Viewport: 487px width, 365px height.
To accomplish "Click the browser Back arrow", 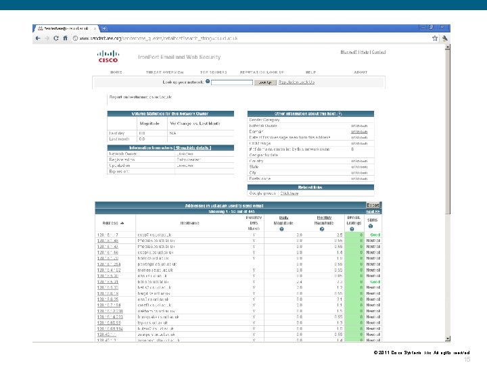I will coord(38,38).
